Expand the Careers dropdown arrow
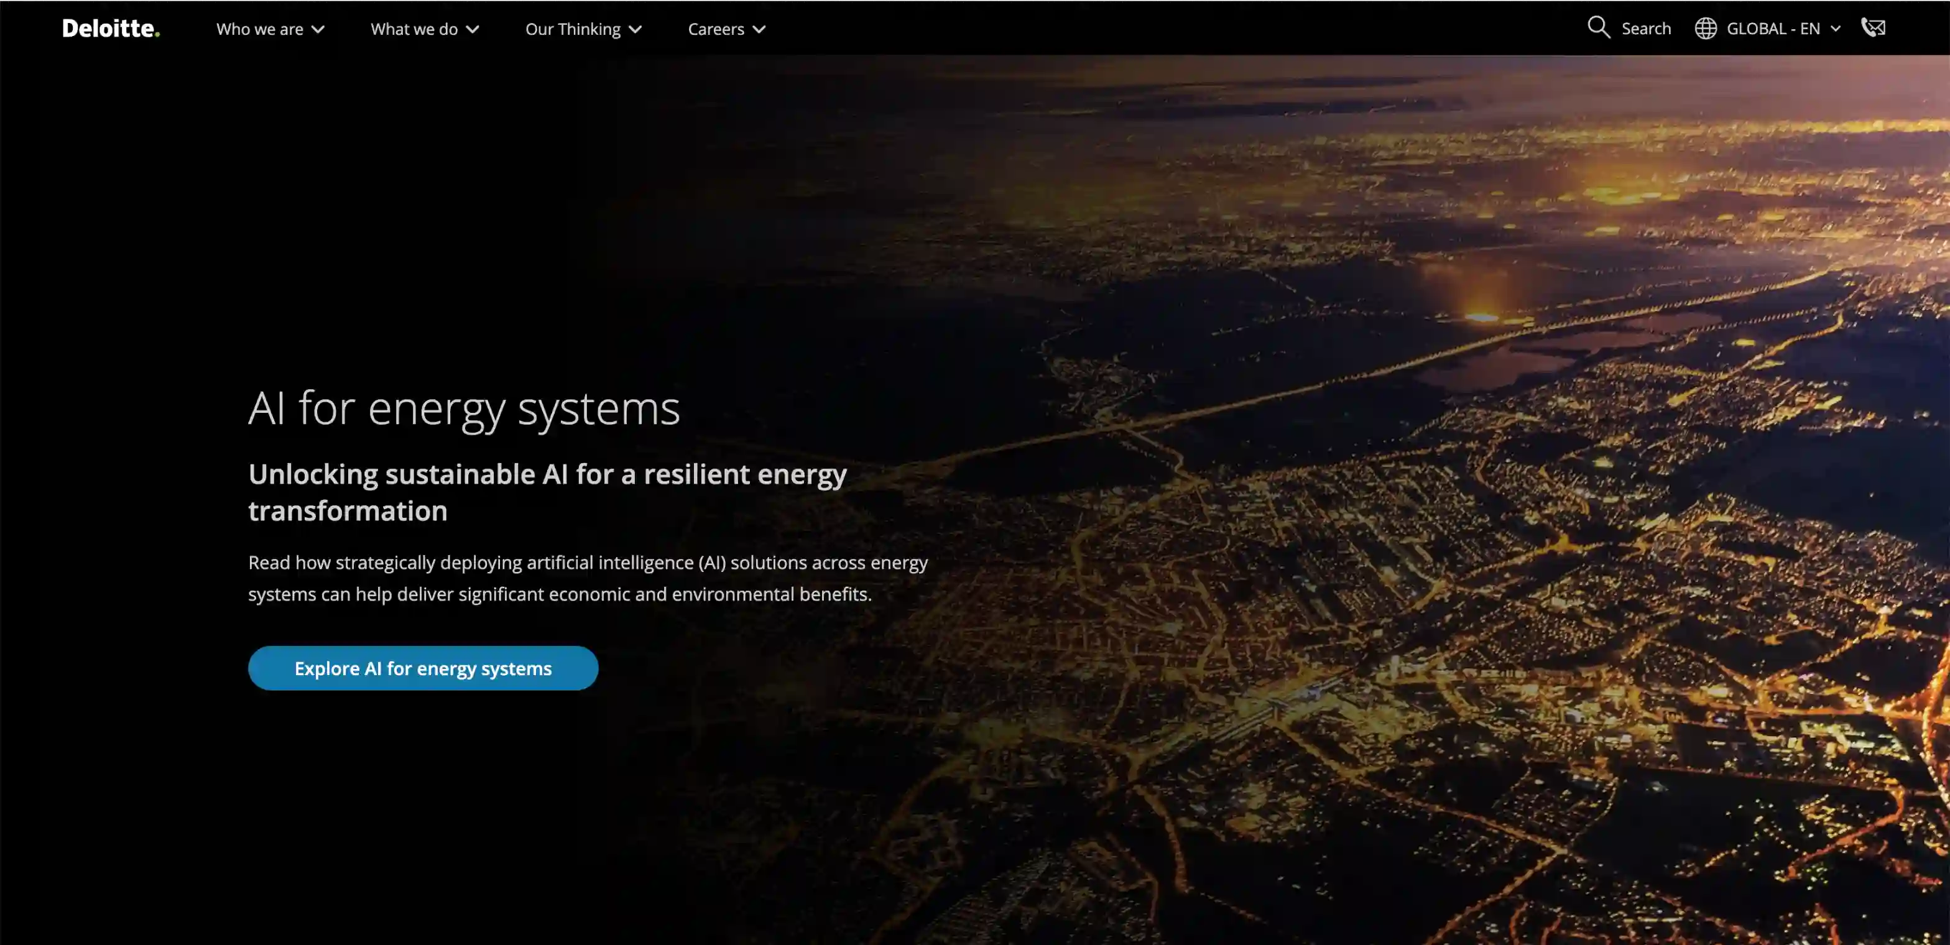This screenshot has width=1950, height=945. (x=759, y=29)
